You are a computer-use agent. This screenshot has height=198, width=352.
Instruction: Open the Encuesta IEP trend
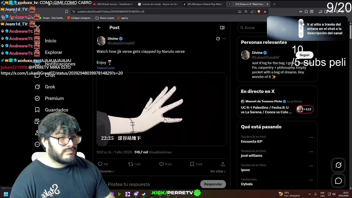252,141
